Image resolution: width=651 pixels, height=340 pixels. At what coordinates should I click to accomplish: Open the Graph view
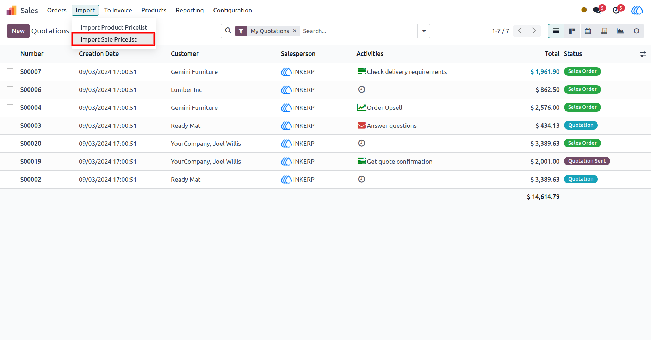[x=620, y=31]
